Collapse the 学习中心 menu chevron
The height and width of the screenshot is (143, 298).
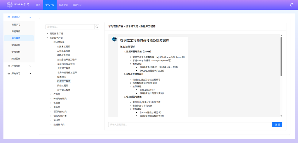click(30, 17)
